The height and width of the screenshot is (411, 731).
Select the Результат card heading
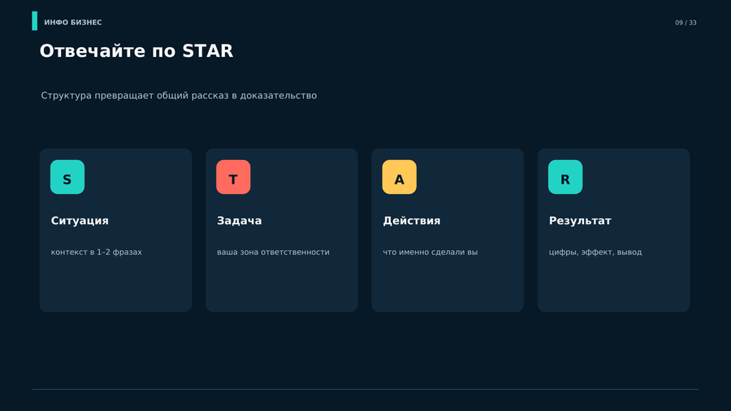click(580, 221)
